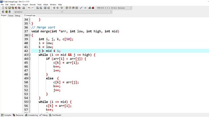The height and width of the screenshot is (117, 209).
Task: Open the TDM-GCC compiler set dropdown
Action: tap(131, 8)
